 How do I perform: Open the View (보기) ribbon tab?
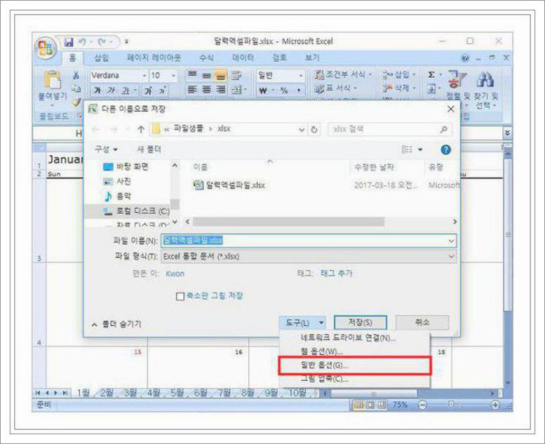[312, 58]
